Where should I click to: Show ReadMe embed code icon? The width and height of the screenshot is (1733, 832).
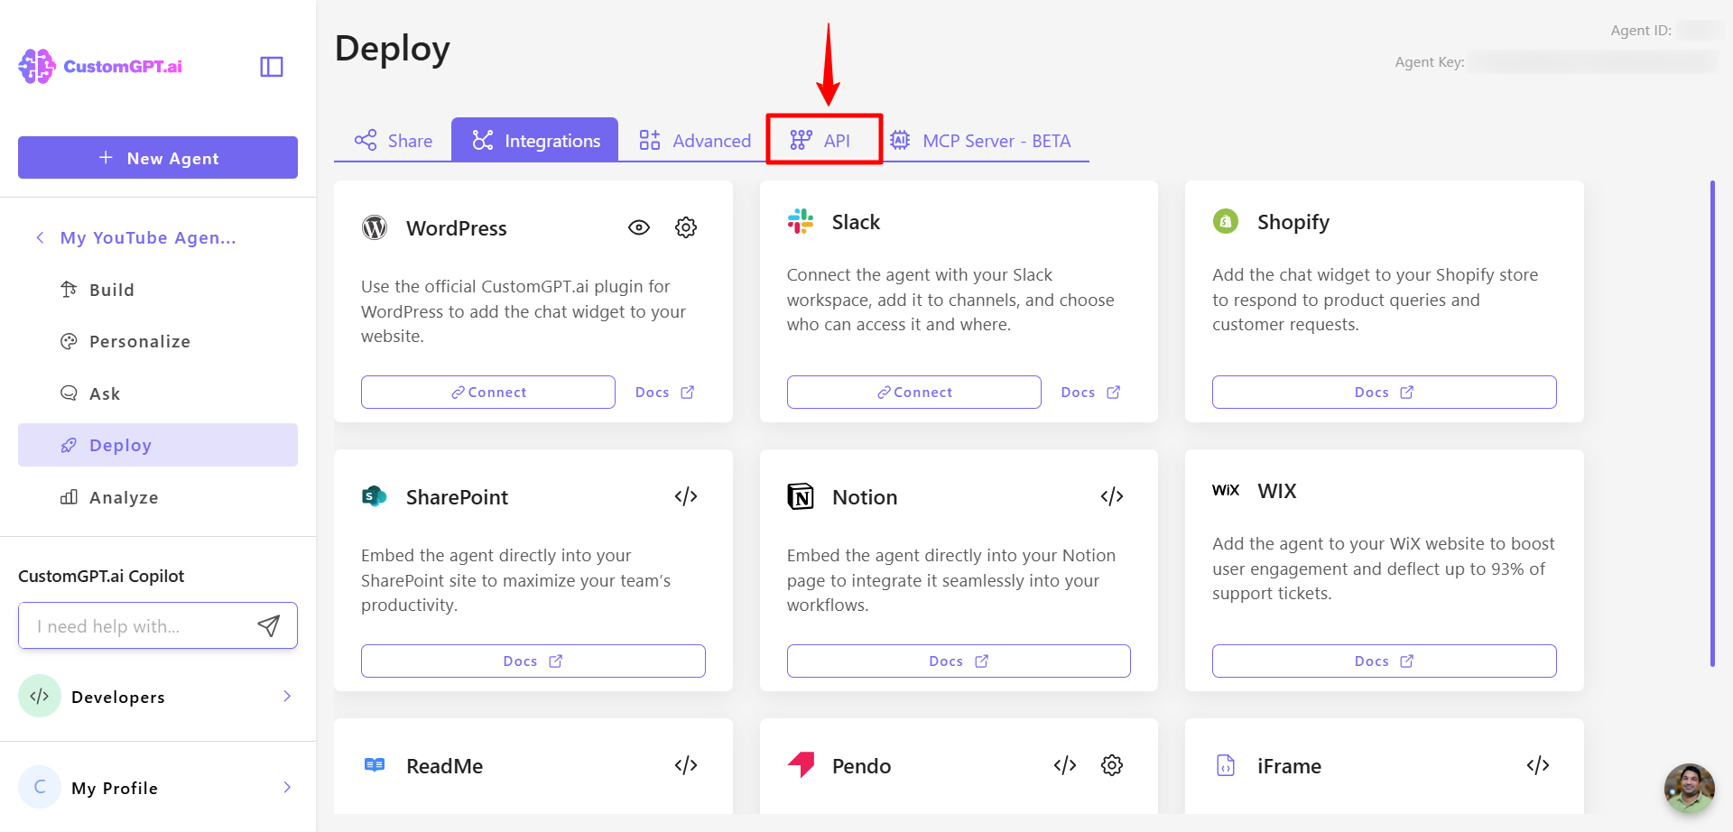point(686,765)
